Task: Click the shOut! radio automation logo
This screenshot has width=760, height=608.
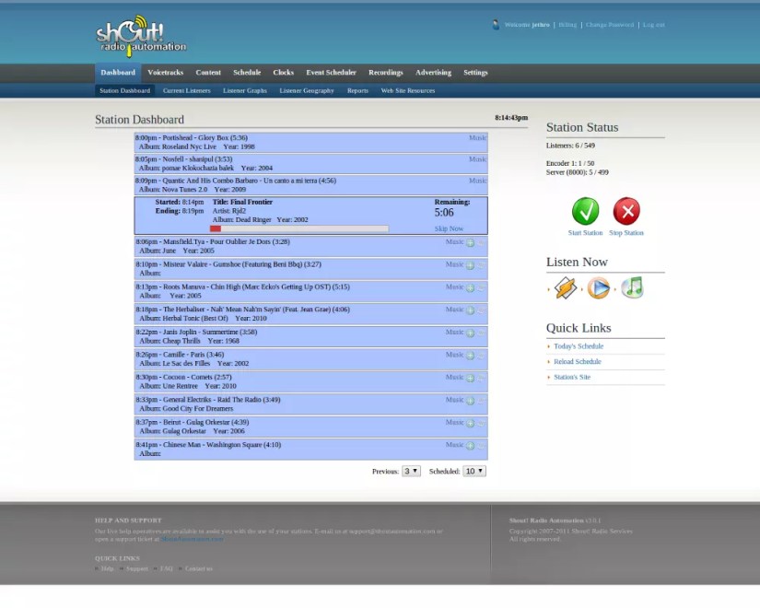Action: (x=138, y=35)
